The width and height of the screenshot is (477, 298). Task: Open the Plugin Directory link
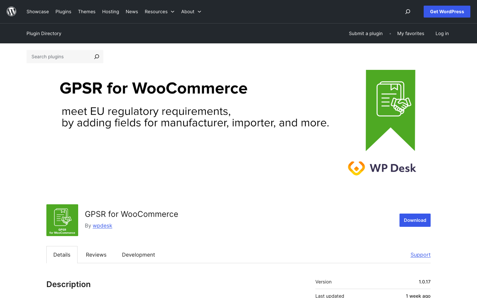tap(44, 33)
